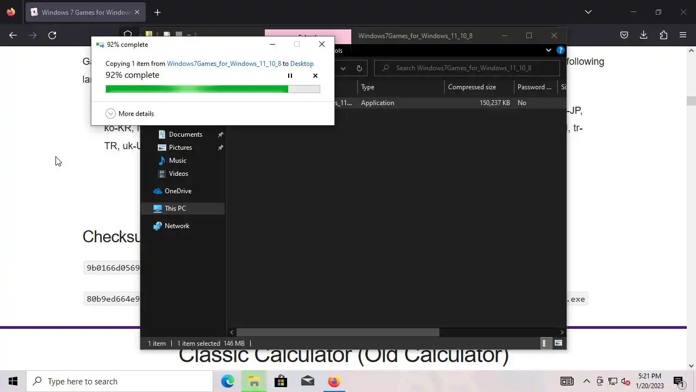Click the 150,237 KB size cell

494,103
